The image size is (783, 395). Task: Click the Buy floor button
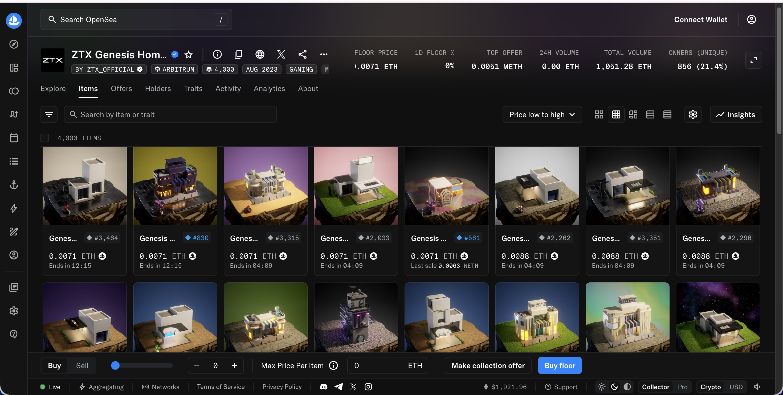point(560,365)
